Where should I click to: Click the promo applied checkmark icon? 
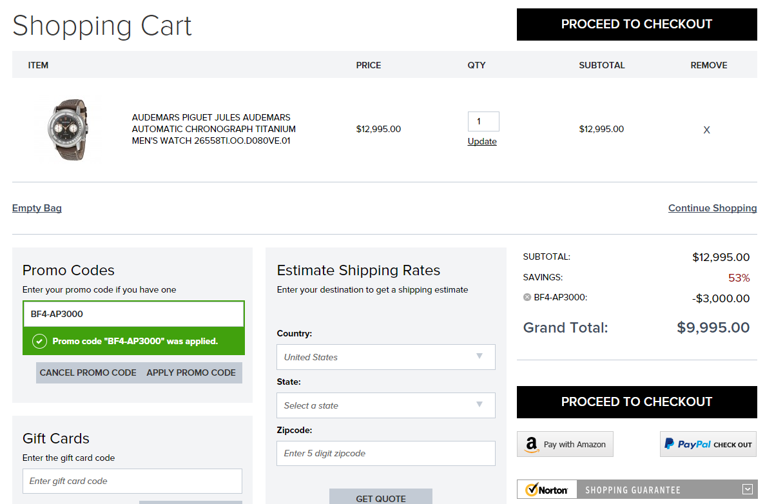click(39, 341)
